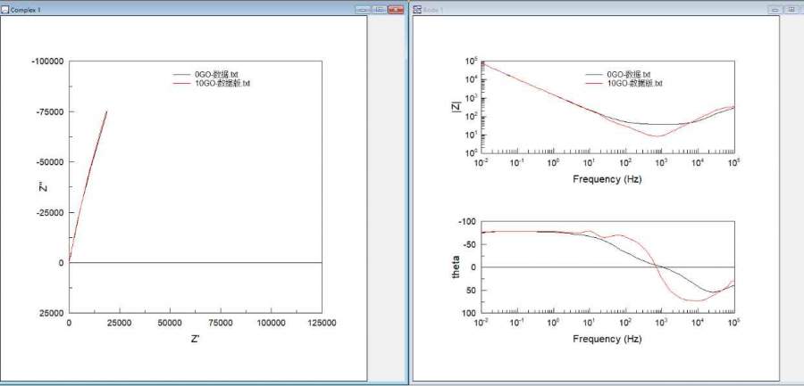This screenshot has height=386, width=804.
Task: Select 10GO legend entry in Bode plot
Action: [635, 83]
